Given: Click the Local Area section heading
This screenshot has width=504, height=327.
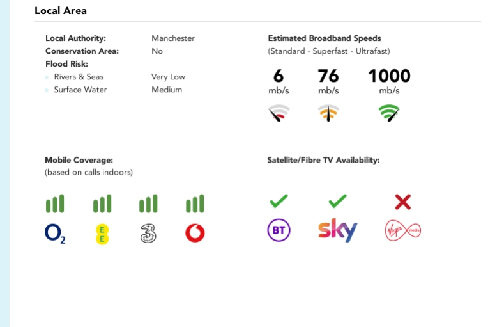Looking at the screenshot, I should tap(61, 11).
